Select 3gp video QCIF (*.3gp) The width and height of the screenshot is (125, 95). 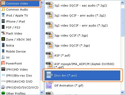(71, 35)
